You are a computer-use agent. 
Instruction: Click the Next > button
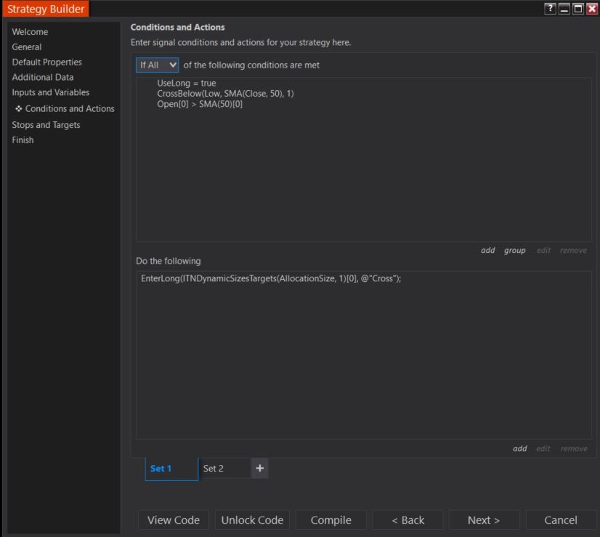(x=484, y=520)
